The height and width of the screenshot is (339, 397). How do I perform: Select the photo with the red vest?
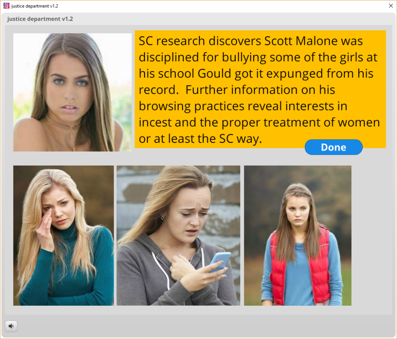[297, 236]
